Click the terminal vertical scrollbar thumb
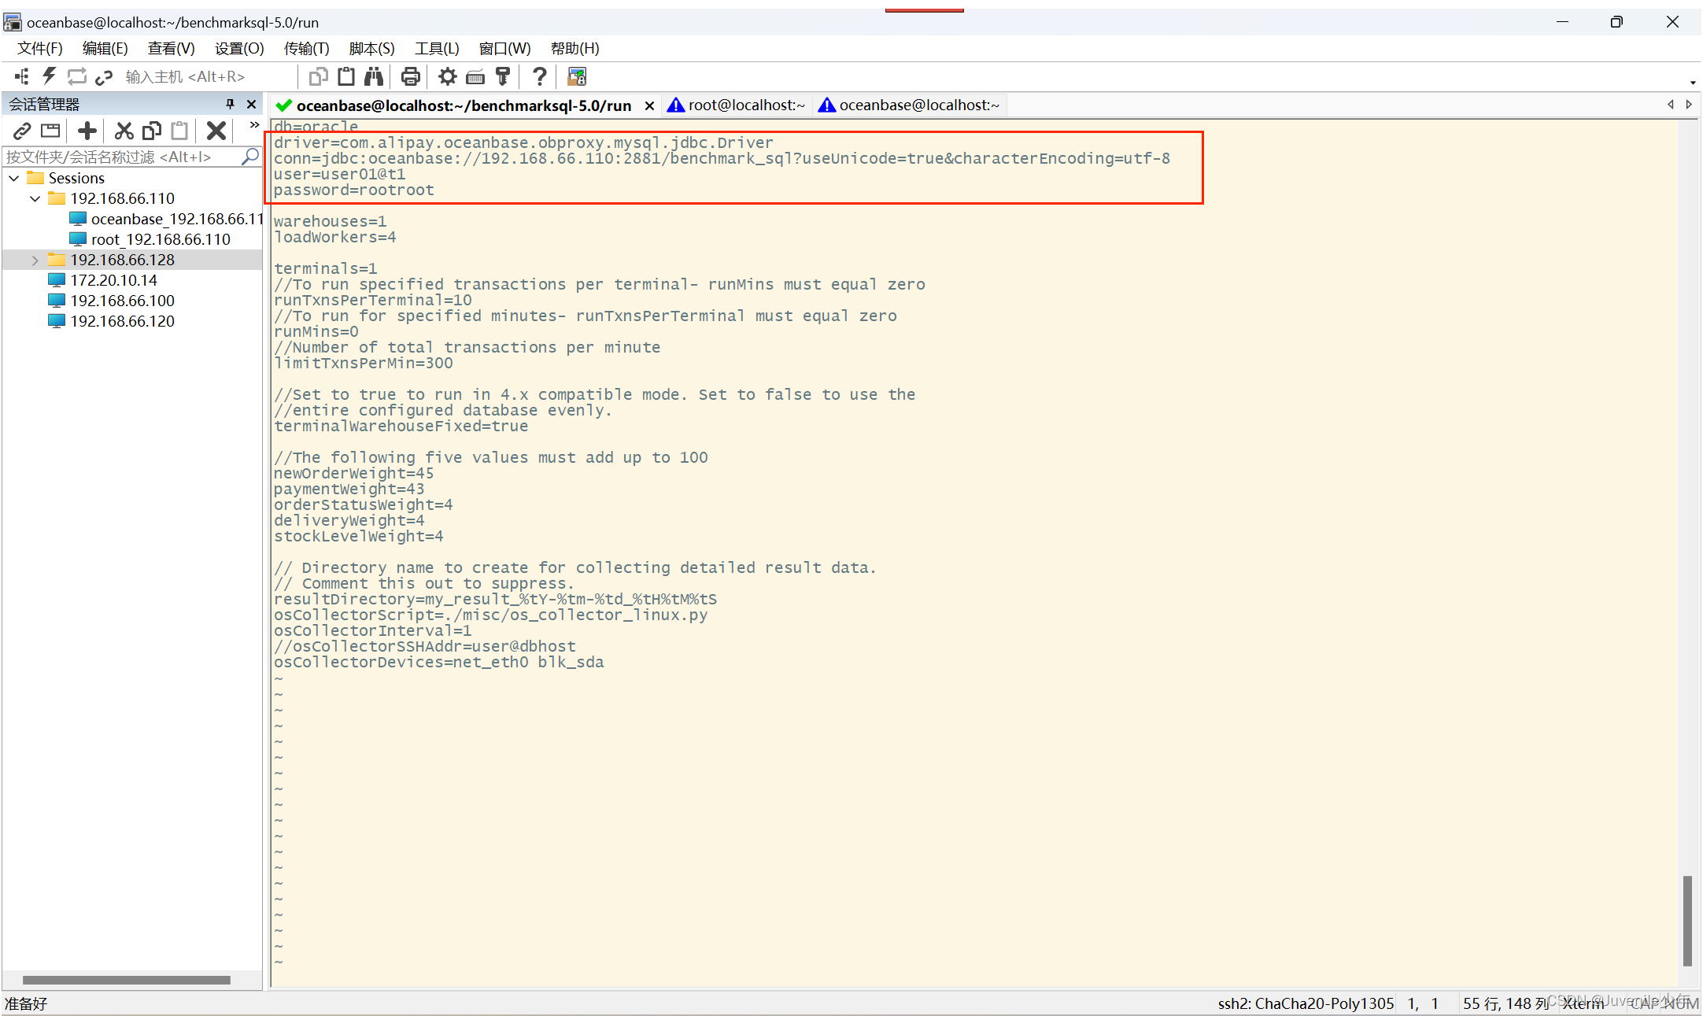The height and width of the screenshot is (1016, 1703). pos(1686,920)
